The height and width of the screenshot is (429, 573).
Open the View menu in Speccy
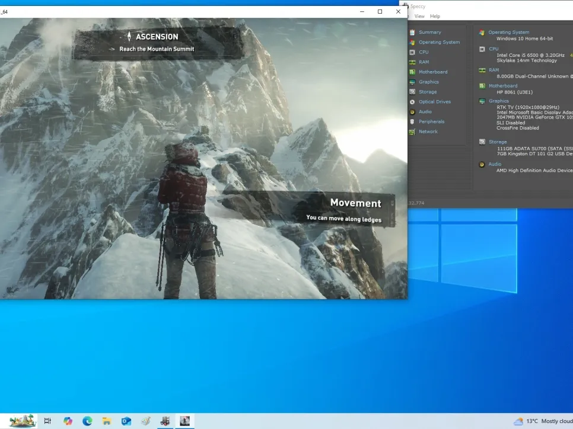click(x=419, y=16)
